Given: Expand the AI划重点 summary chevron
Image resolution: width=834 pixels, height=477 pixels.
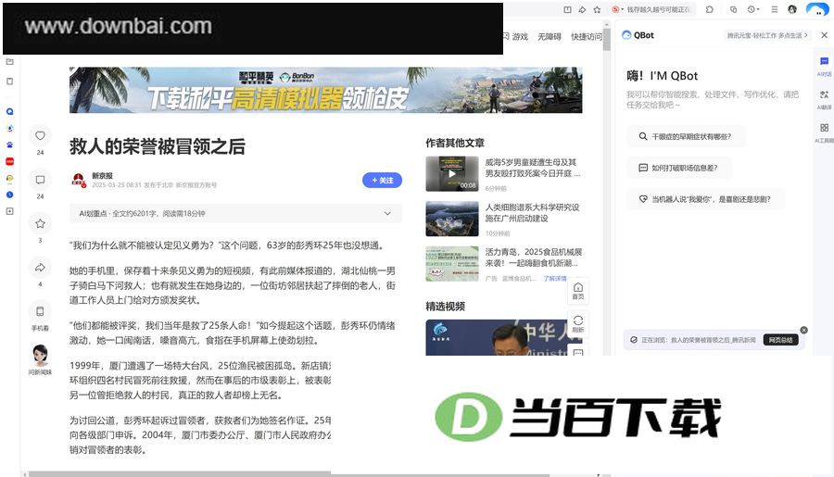Looking at the screenshot, I should (x=387, y=213).
